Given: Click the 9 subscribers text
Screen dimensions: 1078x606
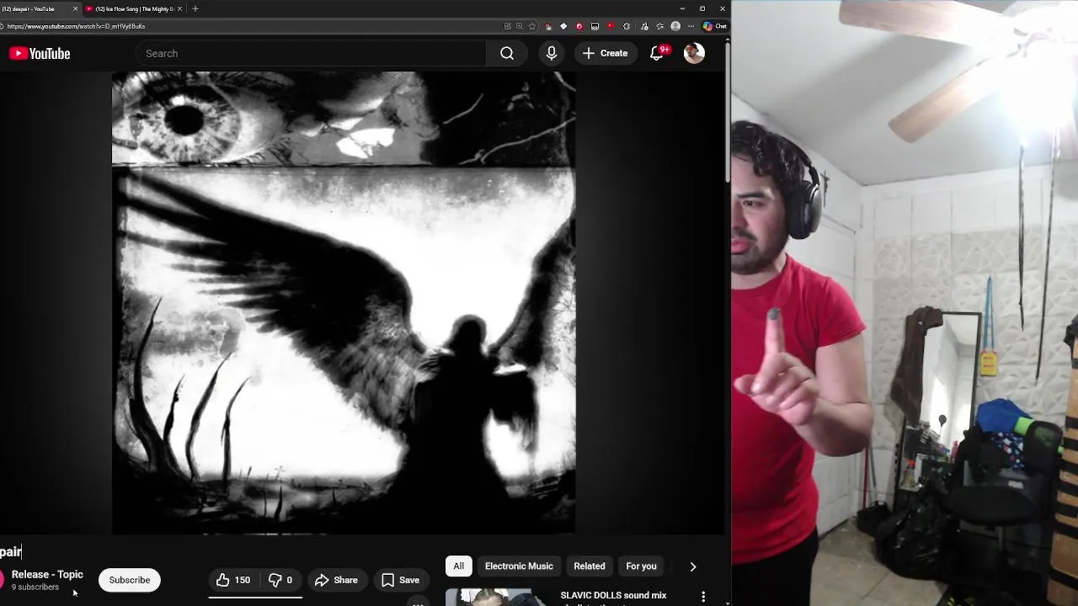Looking at the screenshot, I should 35,587.
